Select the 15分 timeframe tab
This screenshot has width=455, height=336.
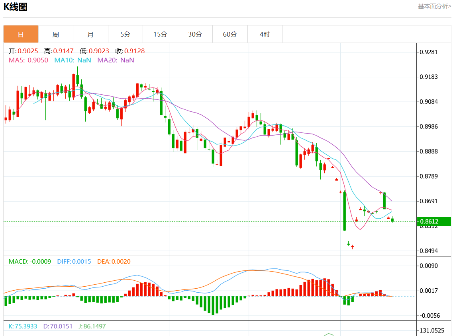click(160, 34)
